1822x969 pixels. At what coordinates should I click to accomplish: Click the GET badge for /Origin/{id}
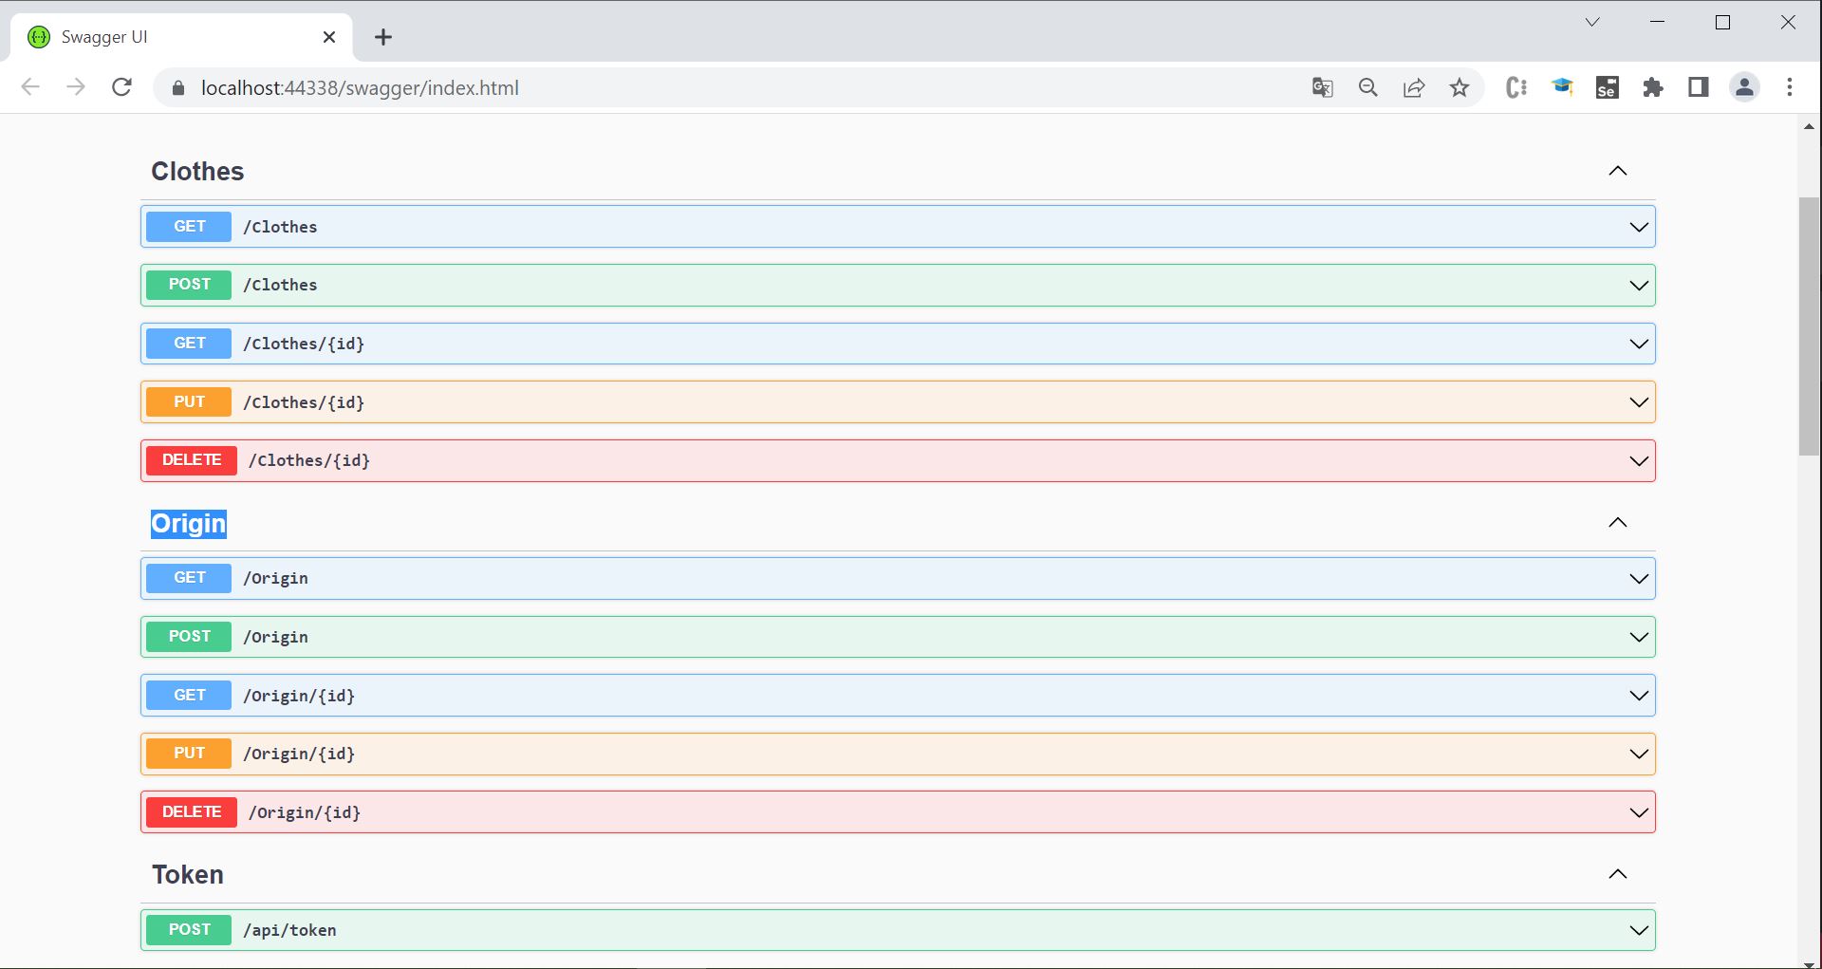[189, 696]
